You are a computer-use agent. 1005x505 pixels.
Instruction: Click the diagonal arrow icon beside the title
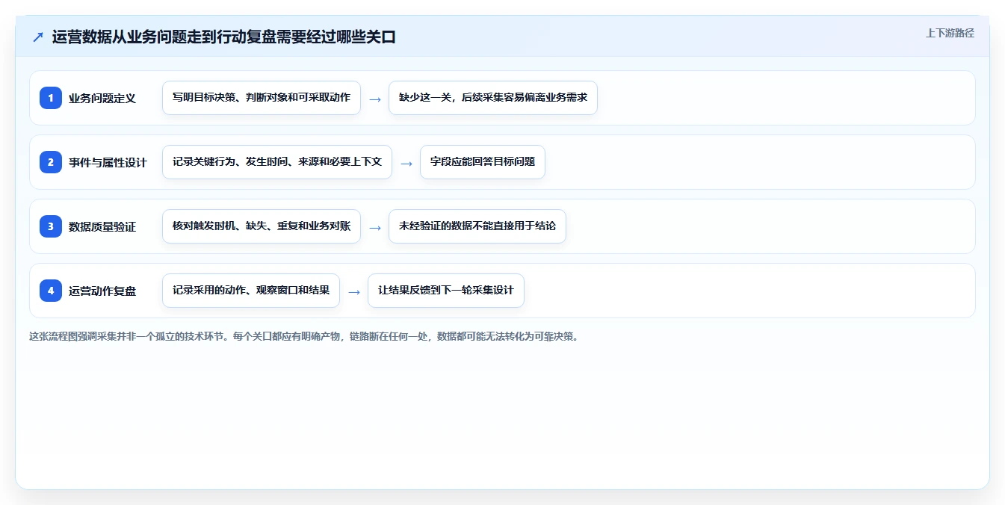(x=37, y=37)
